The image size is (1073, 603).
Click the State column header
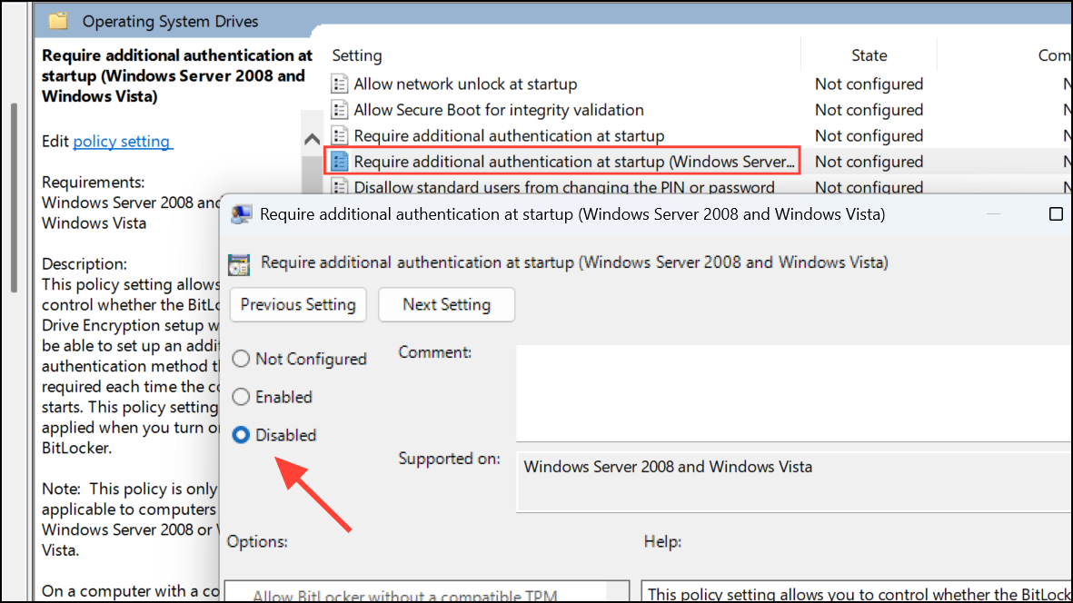[869, 55]
